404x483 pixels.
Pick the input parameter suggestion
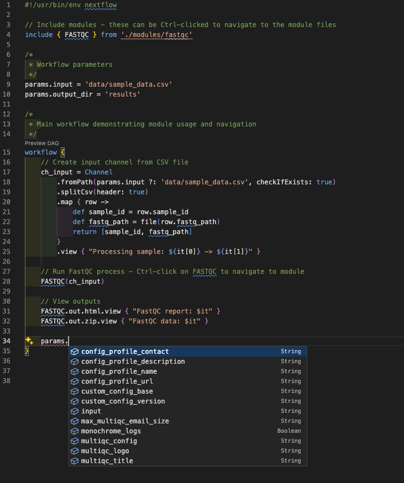click(188, 411)
